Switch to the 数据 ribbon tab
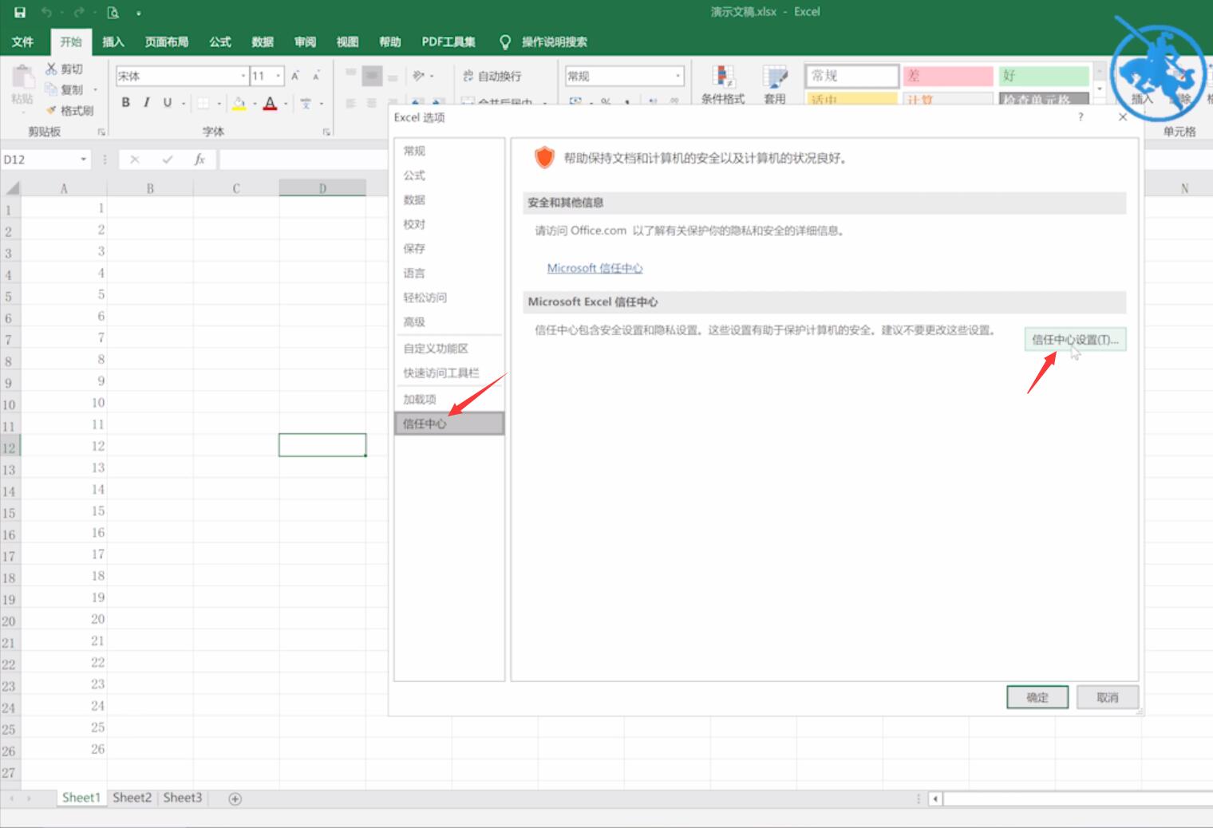 (263, 41)
